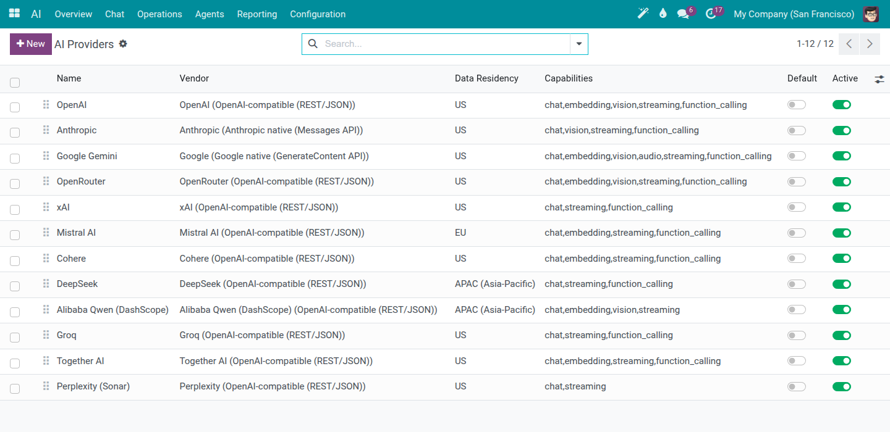Sort by Capabilities column header
Viewport: 890px width, 432px height.
(x=569, y=78)
